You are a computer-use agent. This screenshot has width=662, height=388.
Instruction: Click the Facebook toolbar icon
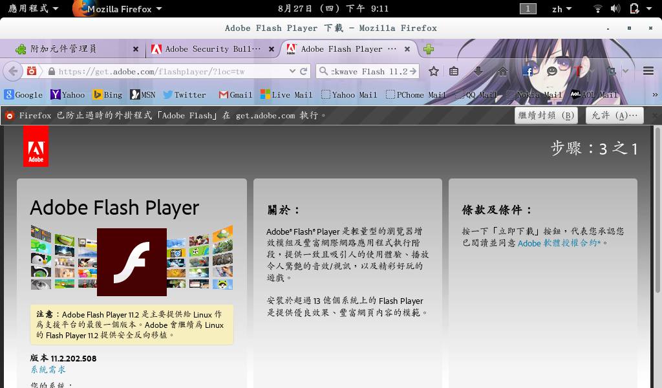[528, 72]
